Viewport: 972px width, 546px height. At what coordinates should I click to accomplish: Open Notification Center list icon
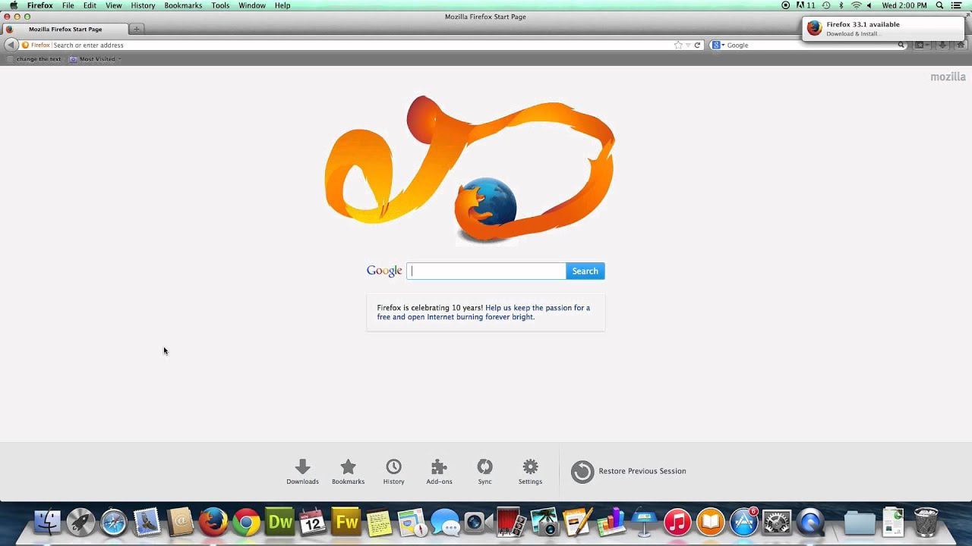coord(957,5)
